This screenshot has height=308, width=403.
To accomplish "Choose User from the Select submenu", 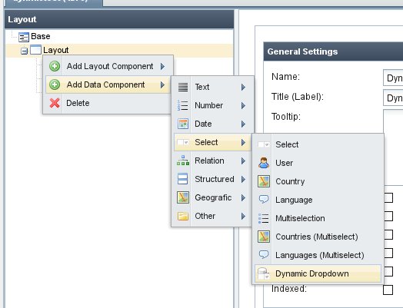I will tap(318, 163).
